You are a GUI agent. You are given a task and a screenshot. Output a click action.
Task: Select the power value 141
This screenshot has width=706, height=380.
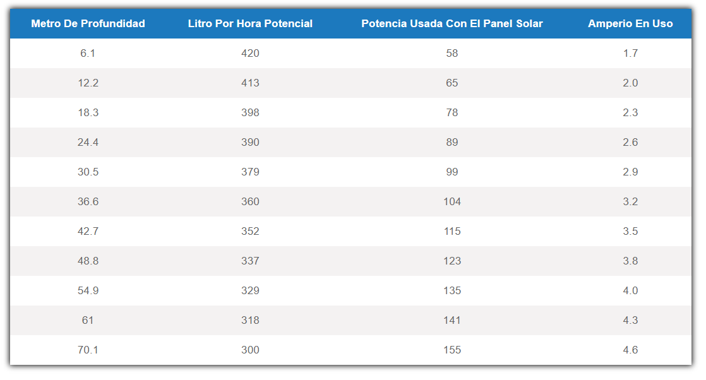click(x=452, y=321)
